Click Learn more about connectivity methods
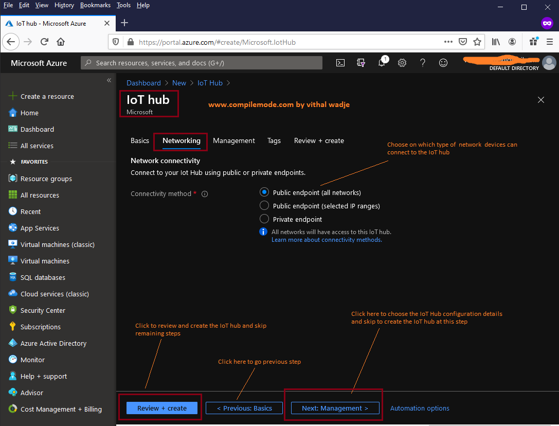The height and width of the screenshot is (426, 559). tap(326, 239)
